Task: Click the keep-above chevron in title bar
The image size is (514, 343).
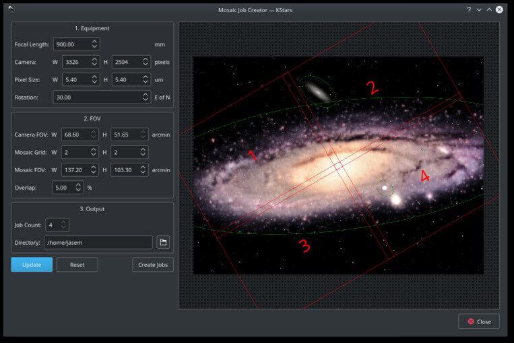Action: (489, 9)
